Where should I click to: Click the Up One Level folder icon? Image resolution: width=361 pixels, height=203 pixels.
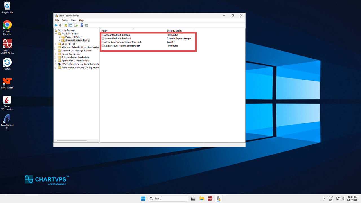pyautogui.click(x=66, y=25)
